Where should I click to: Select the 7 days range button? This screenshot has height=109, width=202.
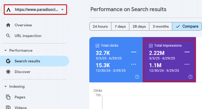pyautogui.click(x=120, y=26)
